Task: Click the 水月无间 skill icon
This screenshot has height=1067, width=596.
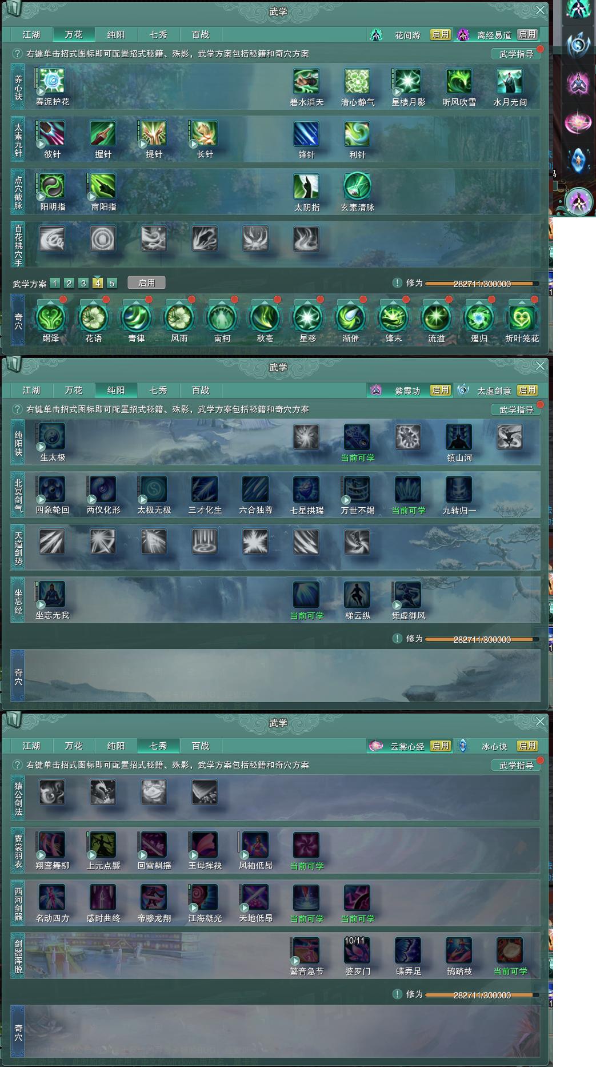Action: [x=510, y=82]
